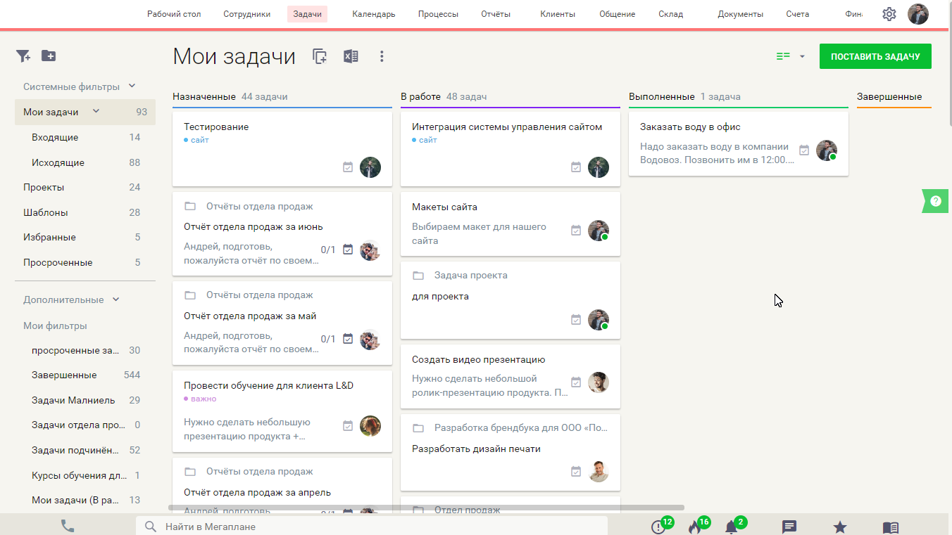Image resolution: width=952 pixels, height=535 pixels.
Task: Open the Просроченные filter link
Action: pos(58,262)
